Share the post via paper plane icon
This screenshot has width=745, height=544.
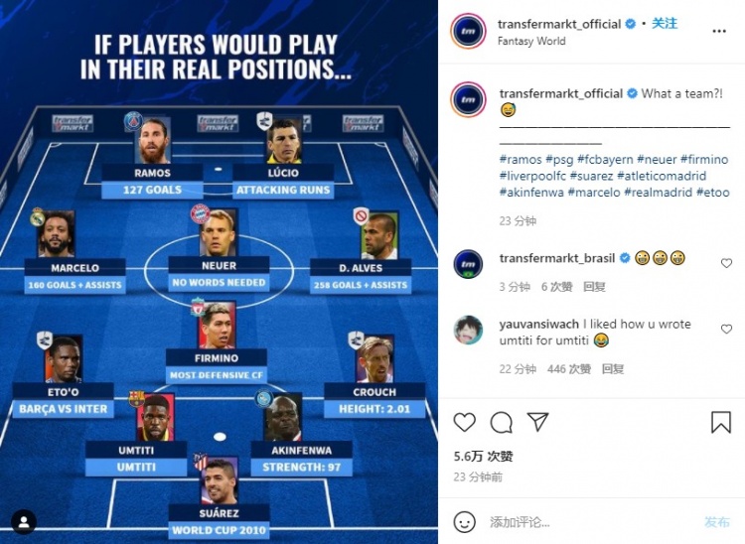(537, 422)
